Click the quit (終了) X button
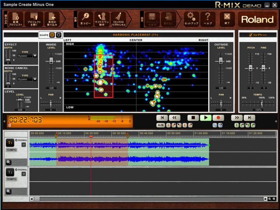Screen dimensions: 280x210 pos(227,19)
